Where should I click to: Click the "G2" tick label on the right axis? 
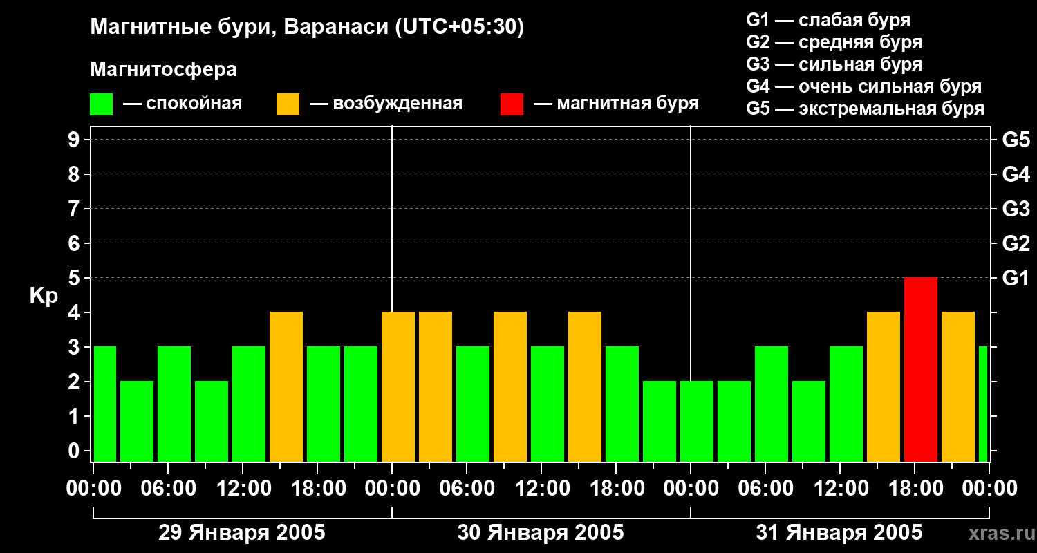tap(1016, 243)
